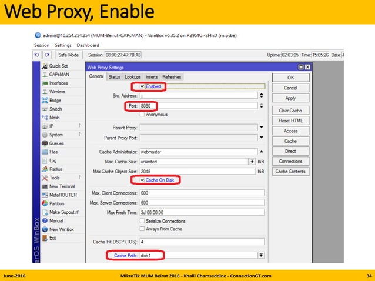Open the Connections button
Image resolution: width=375 pixels, height=281 pixels.
290,161
